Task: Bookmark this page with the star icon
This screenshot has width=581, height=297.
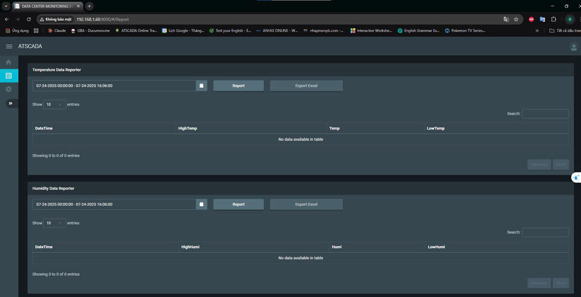Action: (516, 19)
